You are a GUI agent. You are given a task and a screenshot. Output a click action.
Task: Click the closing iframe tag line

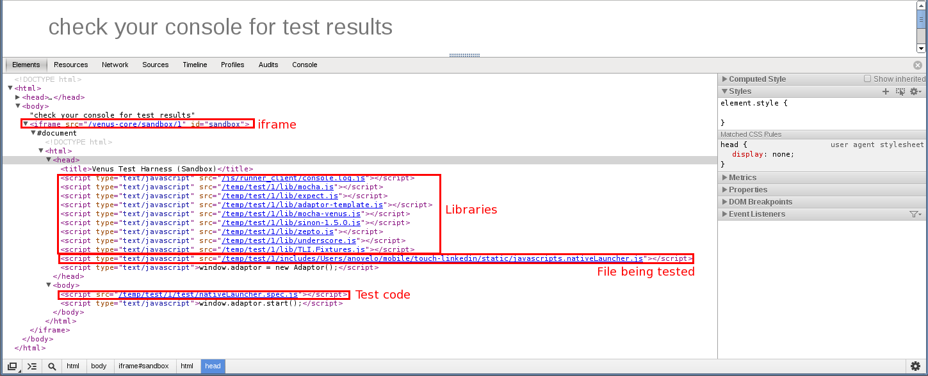coord(50,330)
